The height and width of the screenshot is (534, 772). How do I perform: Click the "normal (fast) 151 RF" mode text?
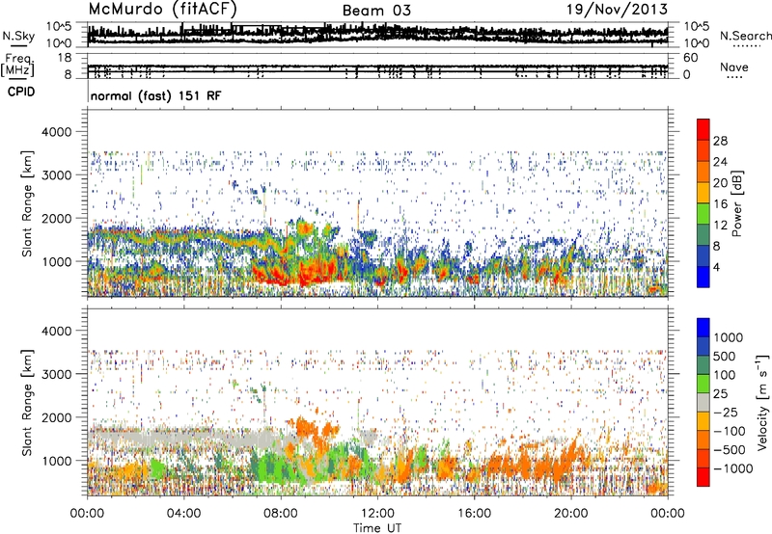pos(156,95)
